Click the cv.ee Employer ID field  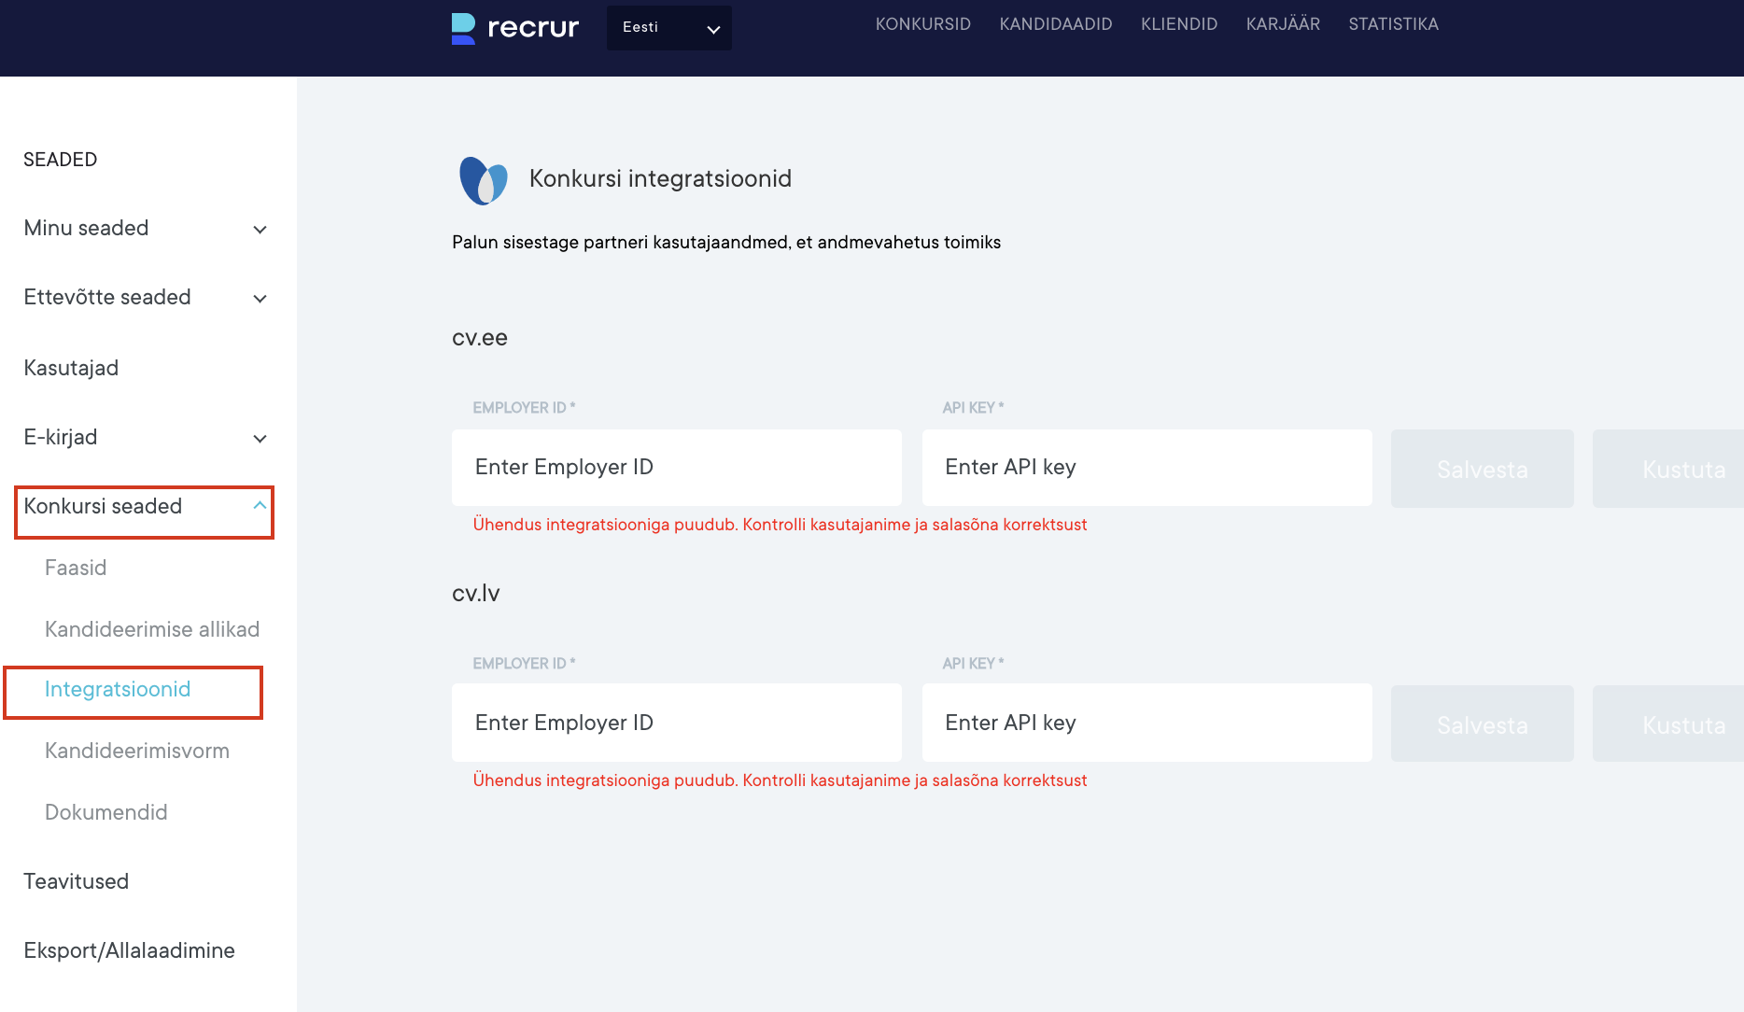tap(676, 468)
